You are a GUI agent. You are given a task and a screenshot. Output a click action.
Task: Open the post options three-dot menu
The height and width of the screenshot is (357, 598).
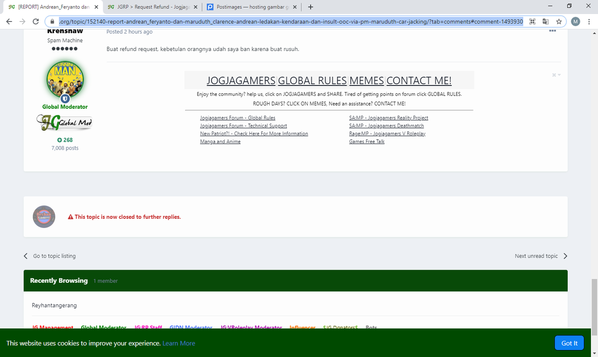tap(552, 31)
